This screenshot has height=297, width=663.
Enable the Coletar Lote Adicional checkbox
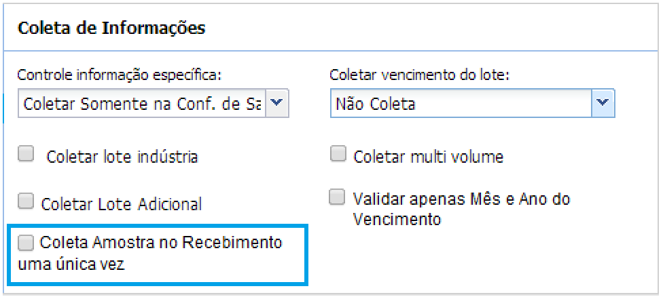click(x=26, y=201)
